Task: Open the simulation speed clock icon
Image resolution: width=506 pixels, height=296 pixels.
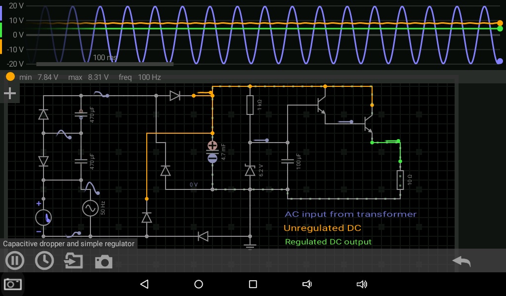Action: point(44,260)
